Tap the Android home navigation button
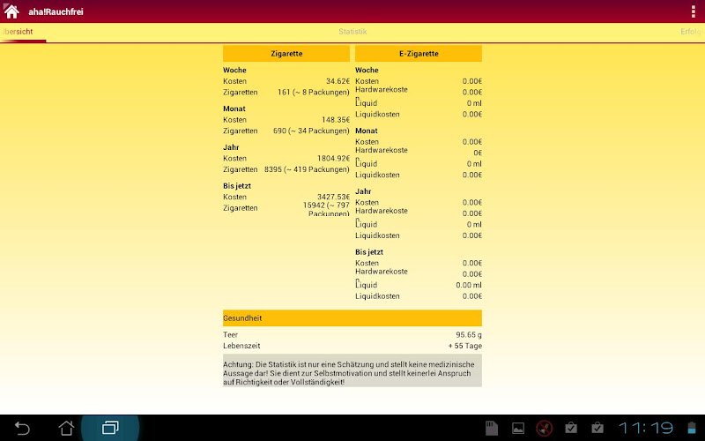 (x=66, y=428)
